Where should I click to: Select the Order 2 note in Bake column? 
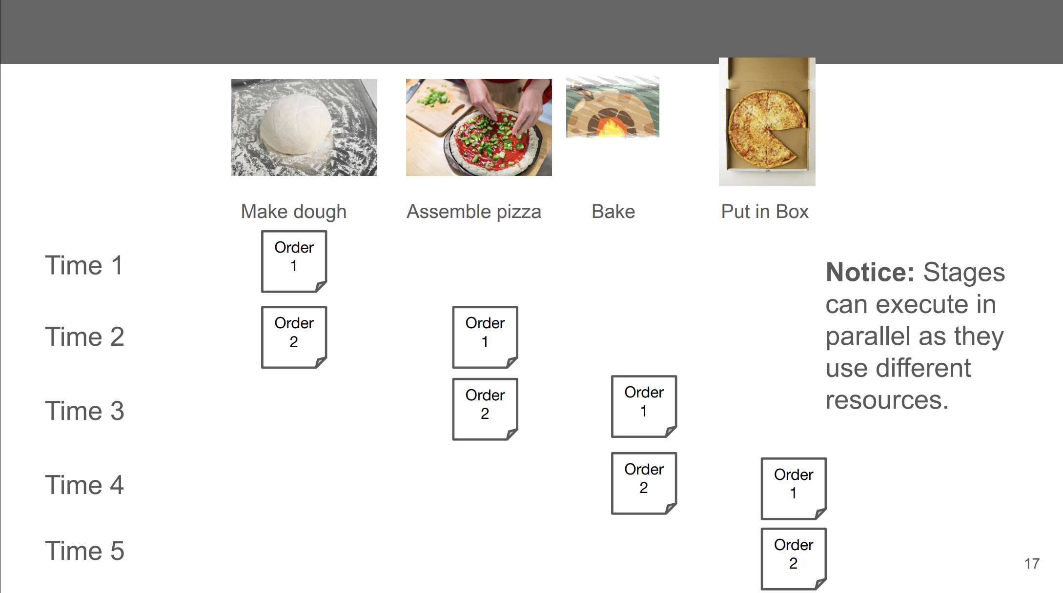pyautogui.click(x=644, y=483)
